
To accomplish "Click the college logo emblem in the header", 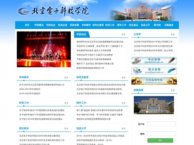I will pos(24,11).
